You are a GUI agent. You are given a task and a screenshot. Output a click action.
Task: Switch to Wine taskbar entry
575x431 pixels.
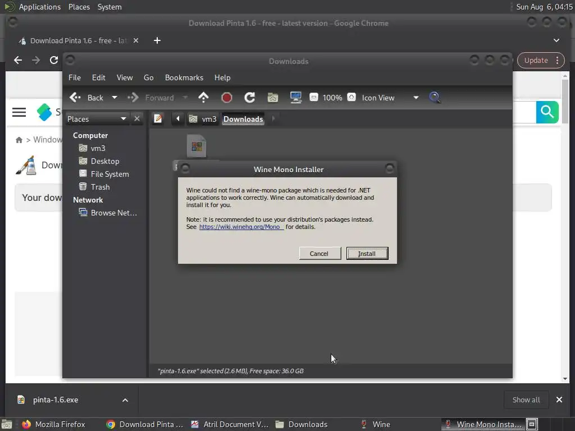pos(377,424)
